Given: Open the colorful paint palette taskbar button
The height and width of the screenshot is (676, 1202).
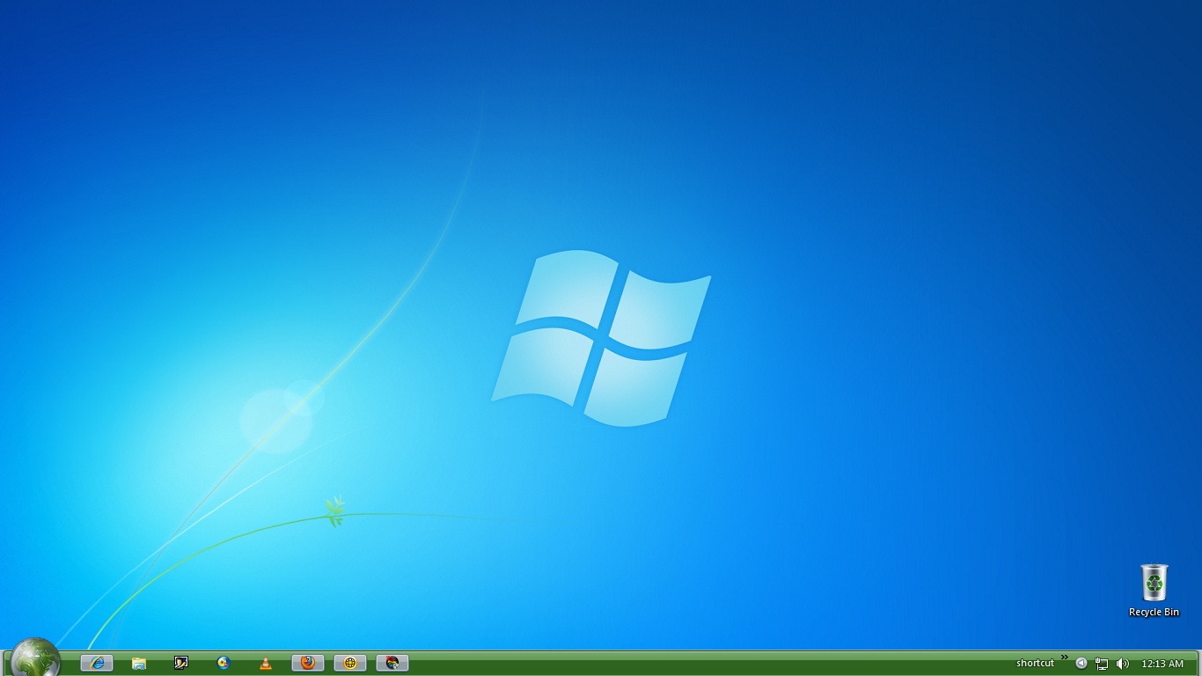Looking at the screenshot, I should pyautogui.click(x=392, y=663).
